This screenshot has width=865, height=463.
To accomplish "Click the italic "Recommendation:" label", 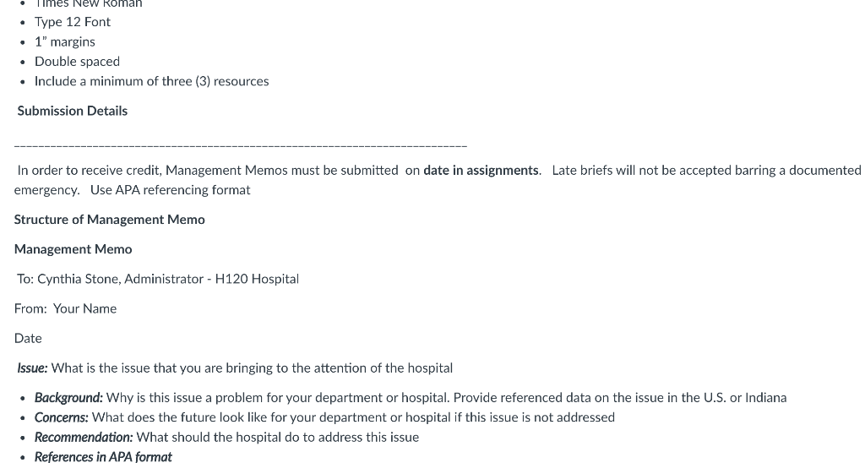I will pyautogui.click(x=84, y=438).
